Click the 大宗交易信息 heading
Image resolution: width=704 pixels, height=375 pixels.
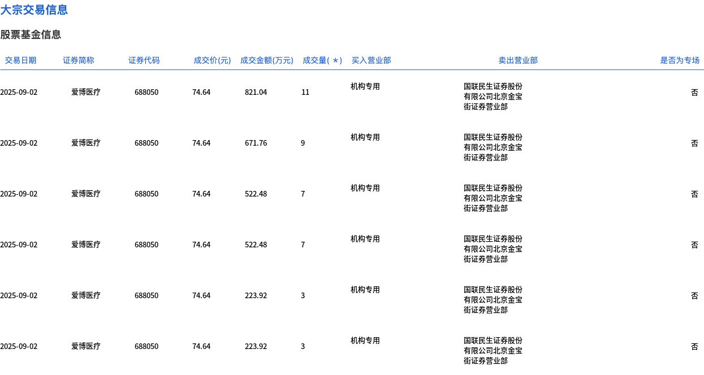pyautogui.click(x=34, y=10)
